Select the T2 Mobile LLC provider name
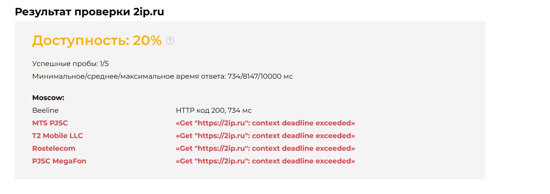This screenshot has width=550, height=194. pos(58,136)
